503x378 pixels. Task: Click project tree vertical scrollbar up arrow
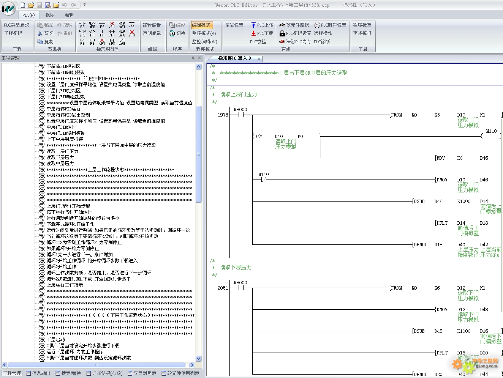tap(198, 66)
